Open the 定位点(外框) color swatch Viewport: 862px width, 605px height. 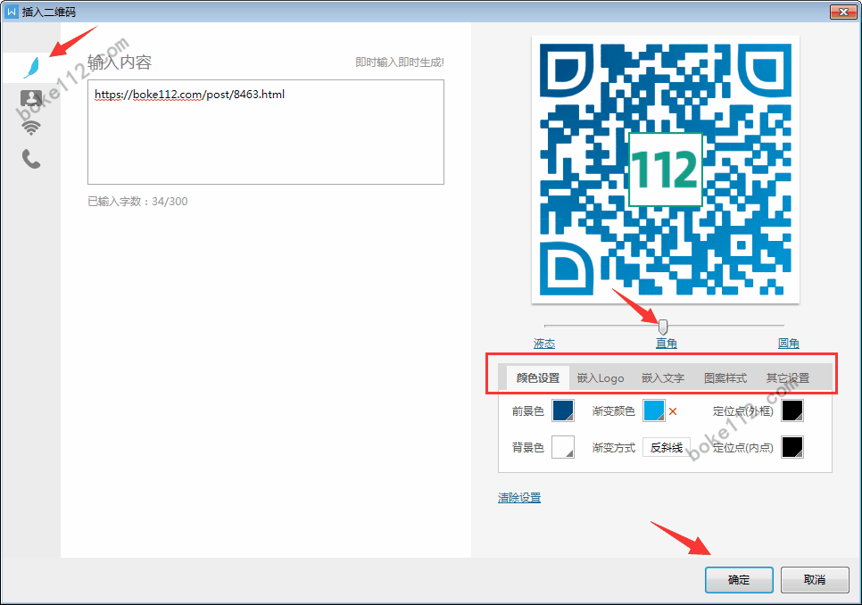792,410
